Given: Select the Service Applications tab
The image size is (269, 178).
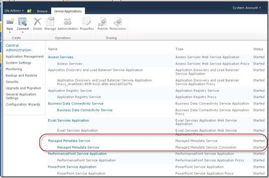Looking at the screenshot, I should click(x=68, y=11).
